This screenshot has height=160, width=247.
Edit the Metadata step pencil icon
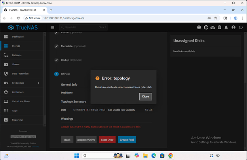click(56, 46)
